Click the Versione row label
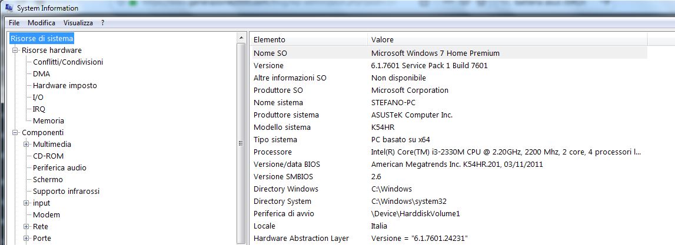Viewport: 675px width, 245px height. coord(268,66)
